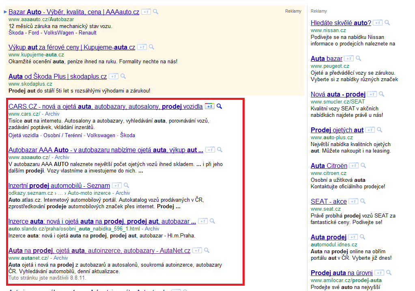Click Ojetá vozidla sitelink under CARS.CZ
The height and width of the screenshot is (291, 415).
click(24, 135)
